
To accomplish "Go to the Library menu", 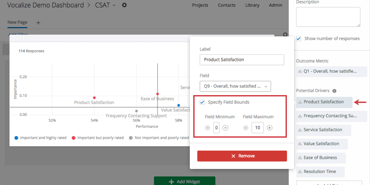I will coord(252,5).
